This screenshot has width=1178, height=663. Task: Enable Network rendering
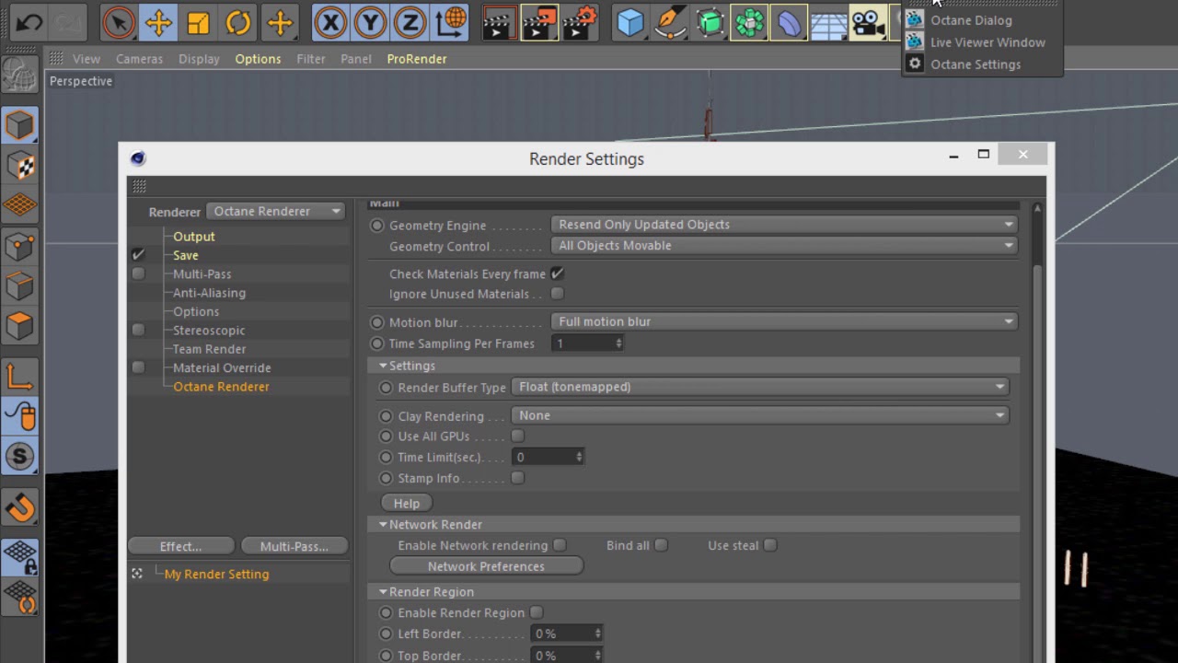(559, 545)
